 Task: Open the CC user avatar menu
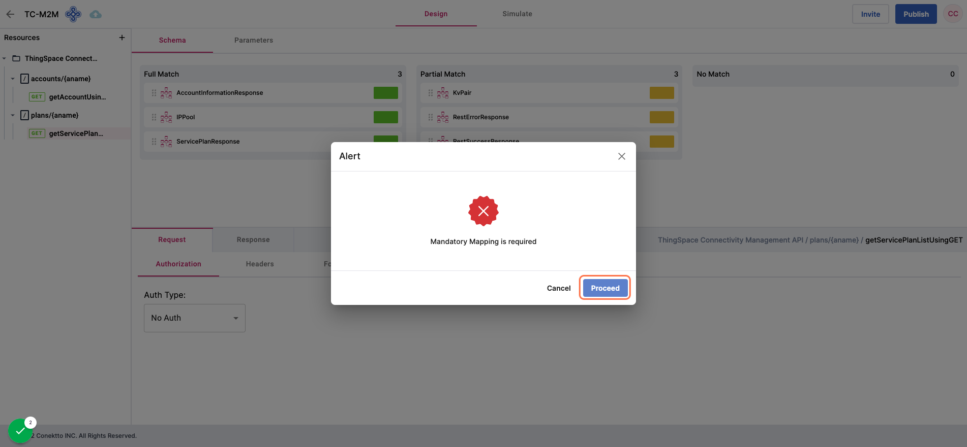[x=953, y=14]
